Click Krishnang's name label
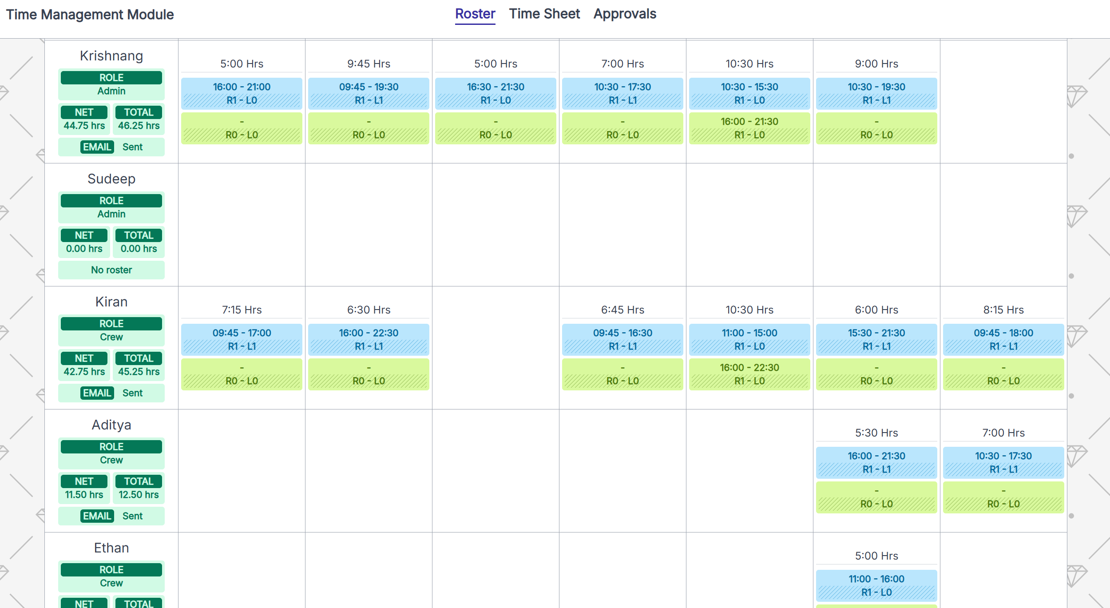1110x608 pixels. (111, 56)
